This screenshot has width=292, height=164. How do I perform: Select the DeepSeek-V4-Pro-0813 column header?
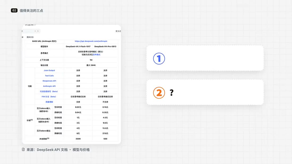click(105, 46)
